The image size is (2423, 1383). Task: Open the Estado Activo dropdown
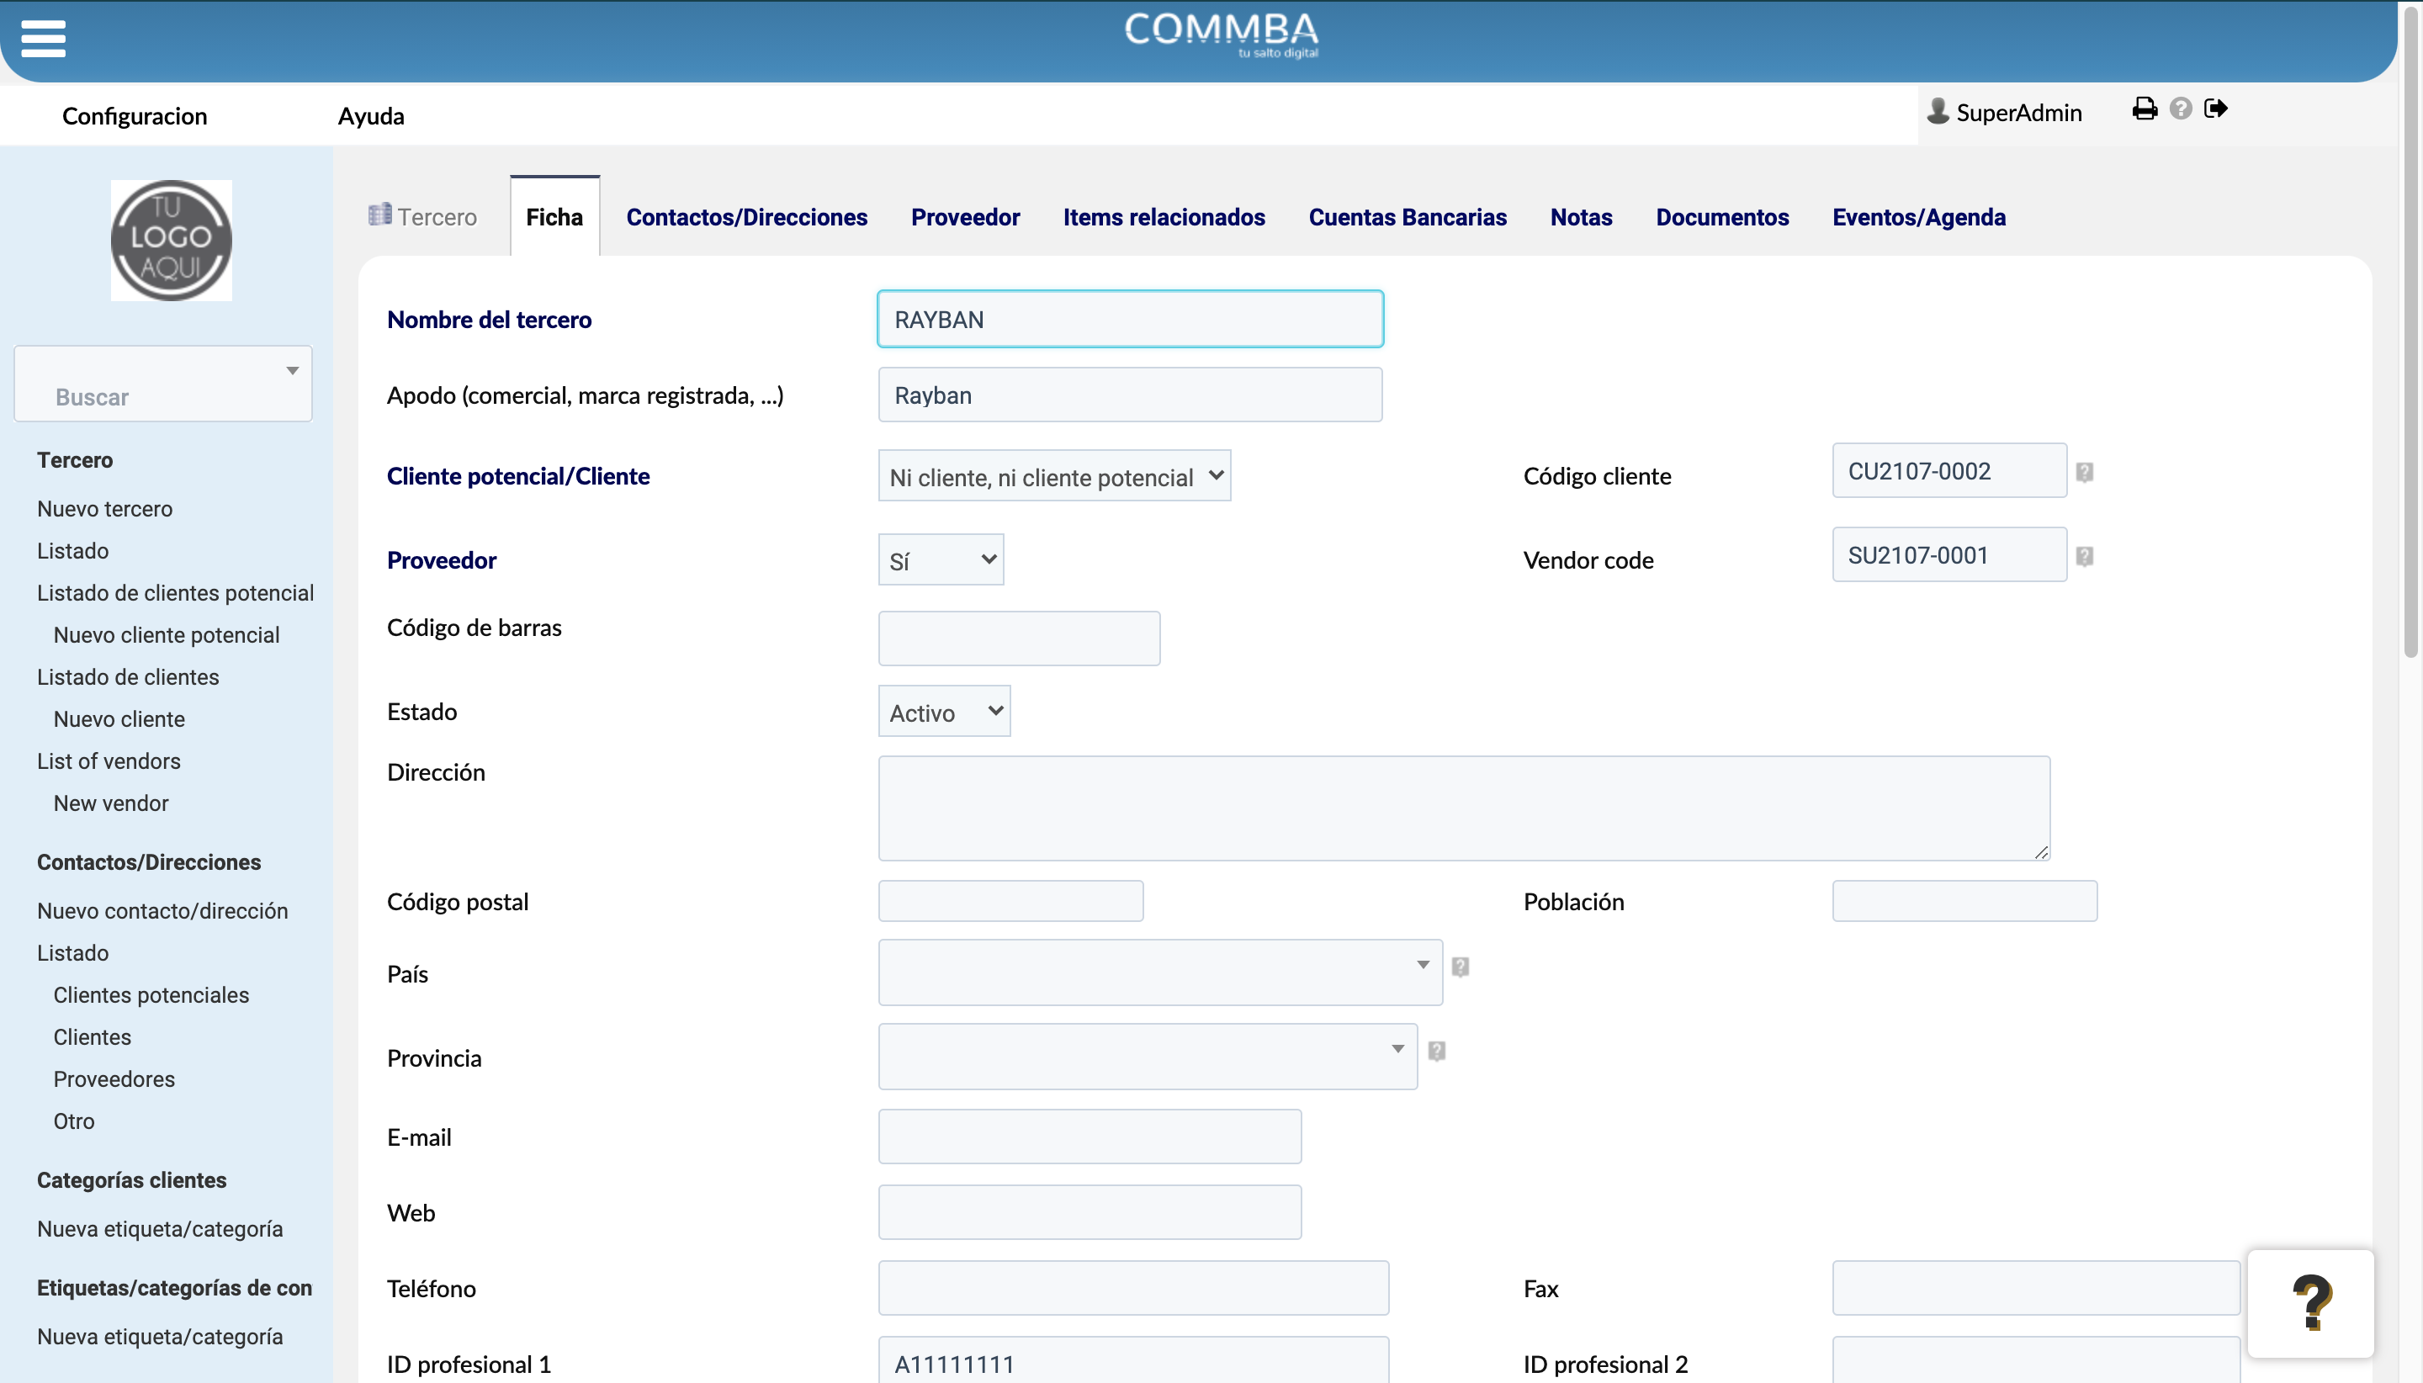pos(944,712)
